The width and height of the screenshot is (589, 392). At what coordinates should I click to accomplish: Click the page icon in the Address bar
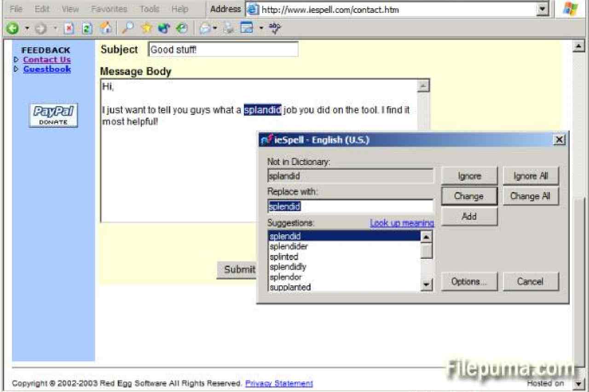pyautogui.click(x=253, y=9)
